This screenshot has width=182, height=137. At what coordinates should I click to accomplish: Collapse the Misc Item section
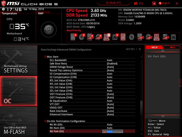click(45, 57)
